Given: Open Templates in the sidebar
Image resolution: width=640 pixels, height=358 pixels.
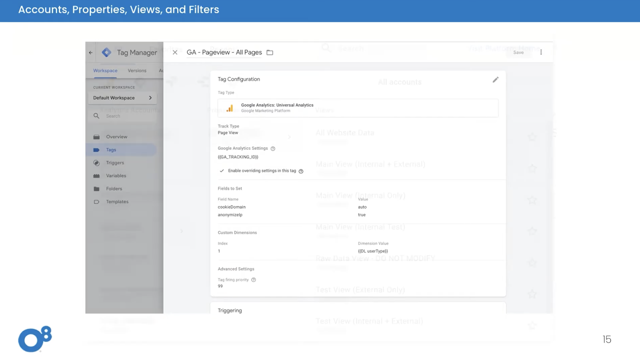Looking at the screenshot, I should (x=117, y=202).
